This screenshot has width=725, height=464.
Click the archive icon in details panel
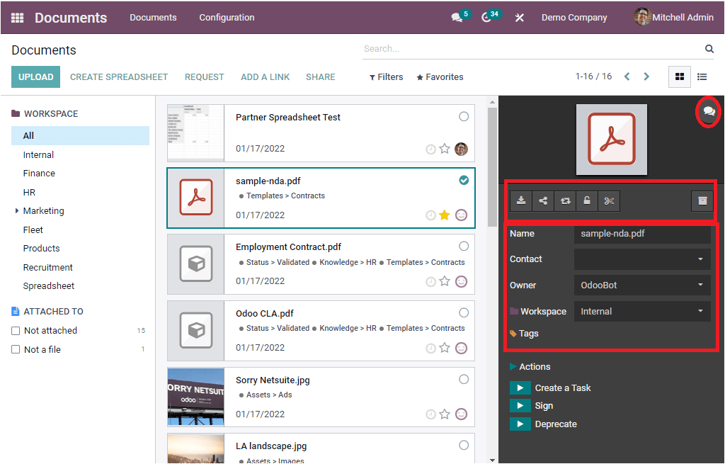[x=702, y=200]
